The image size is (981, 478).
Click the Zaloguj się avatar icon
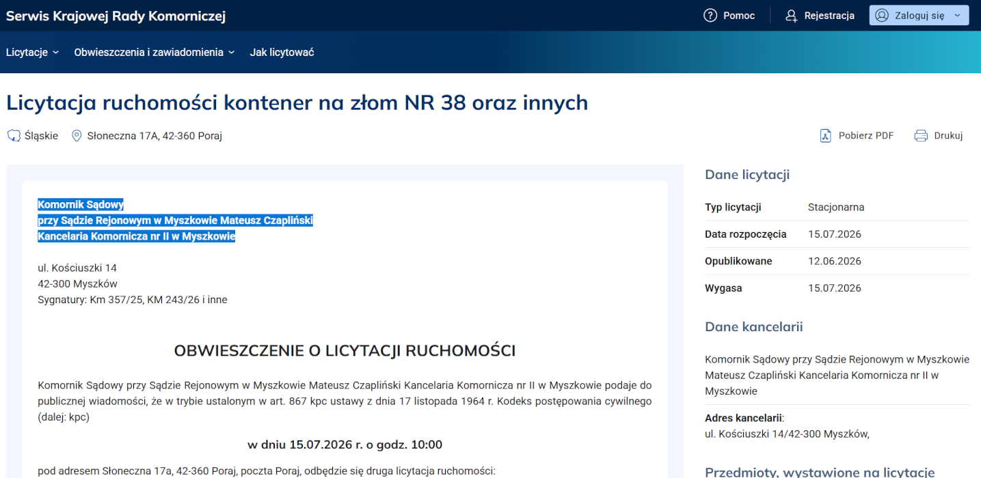tap(882, 16)
